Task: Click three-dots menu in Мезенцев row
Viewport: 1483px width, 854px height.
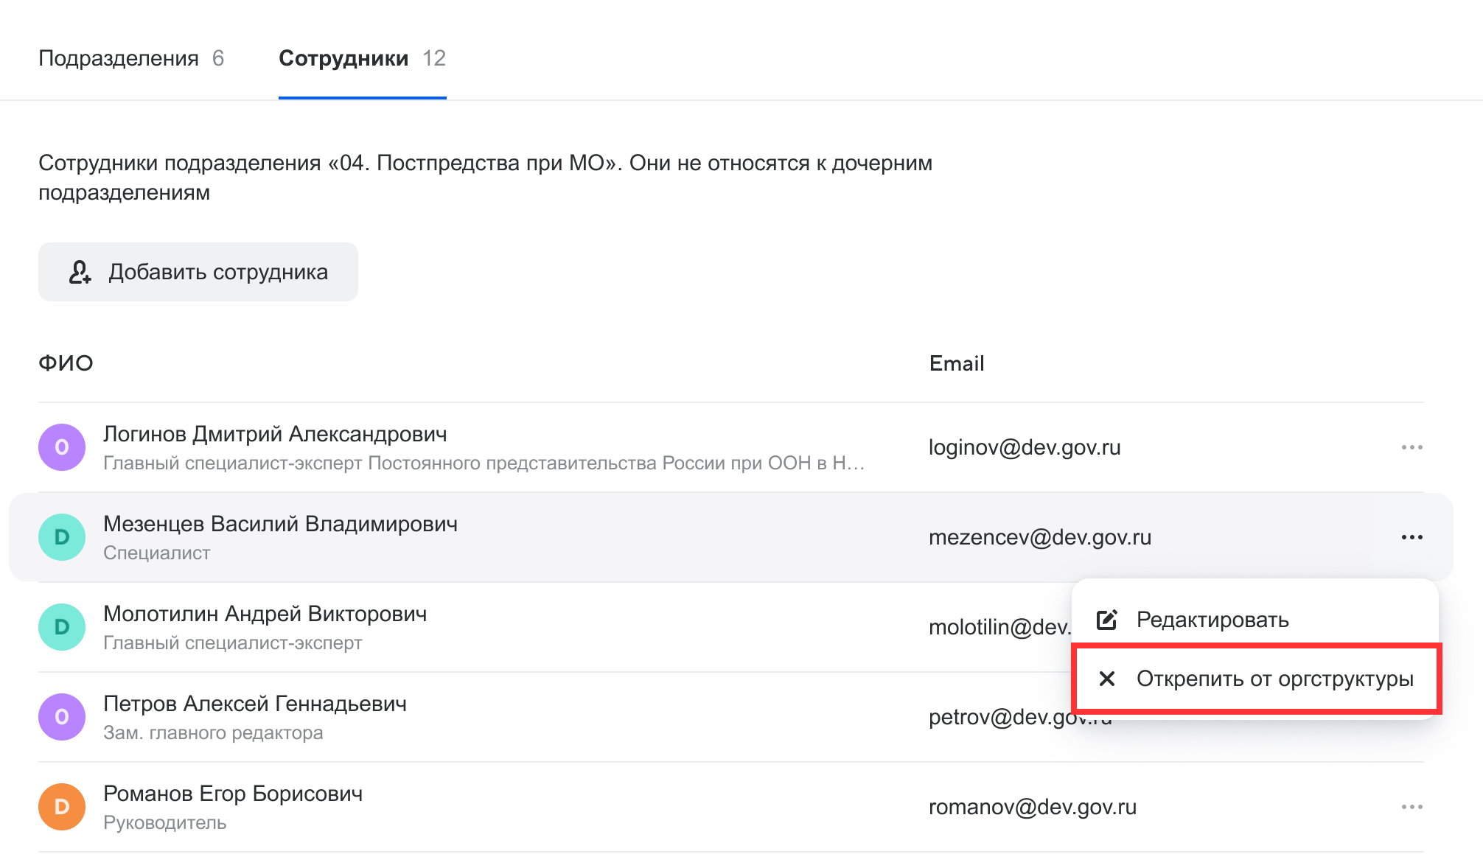Action: (x=1412, y=537)
